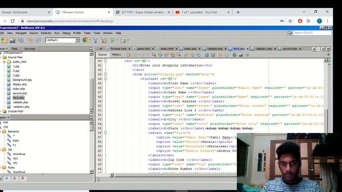Switch to second.php editor tab
Screen dimensions: 342x192
point(290,49)
